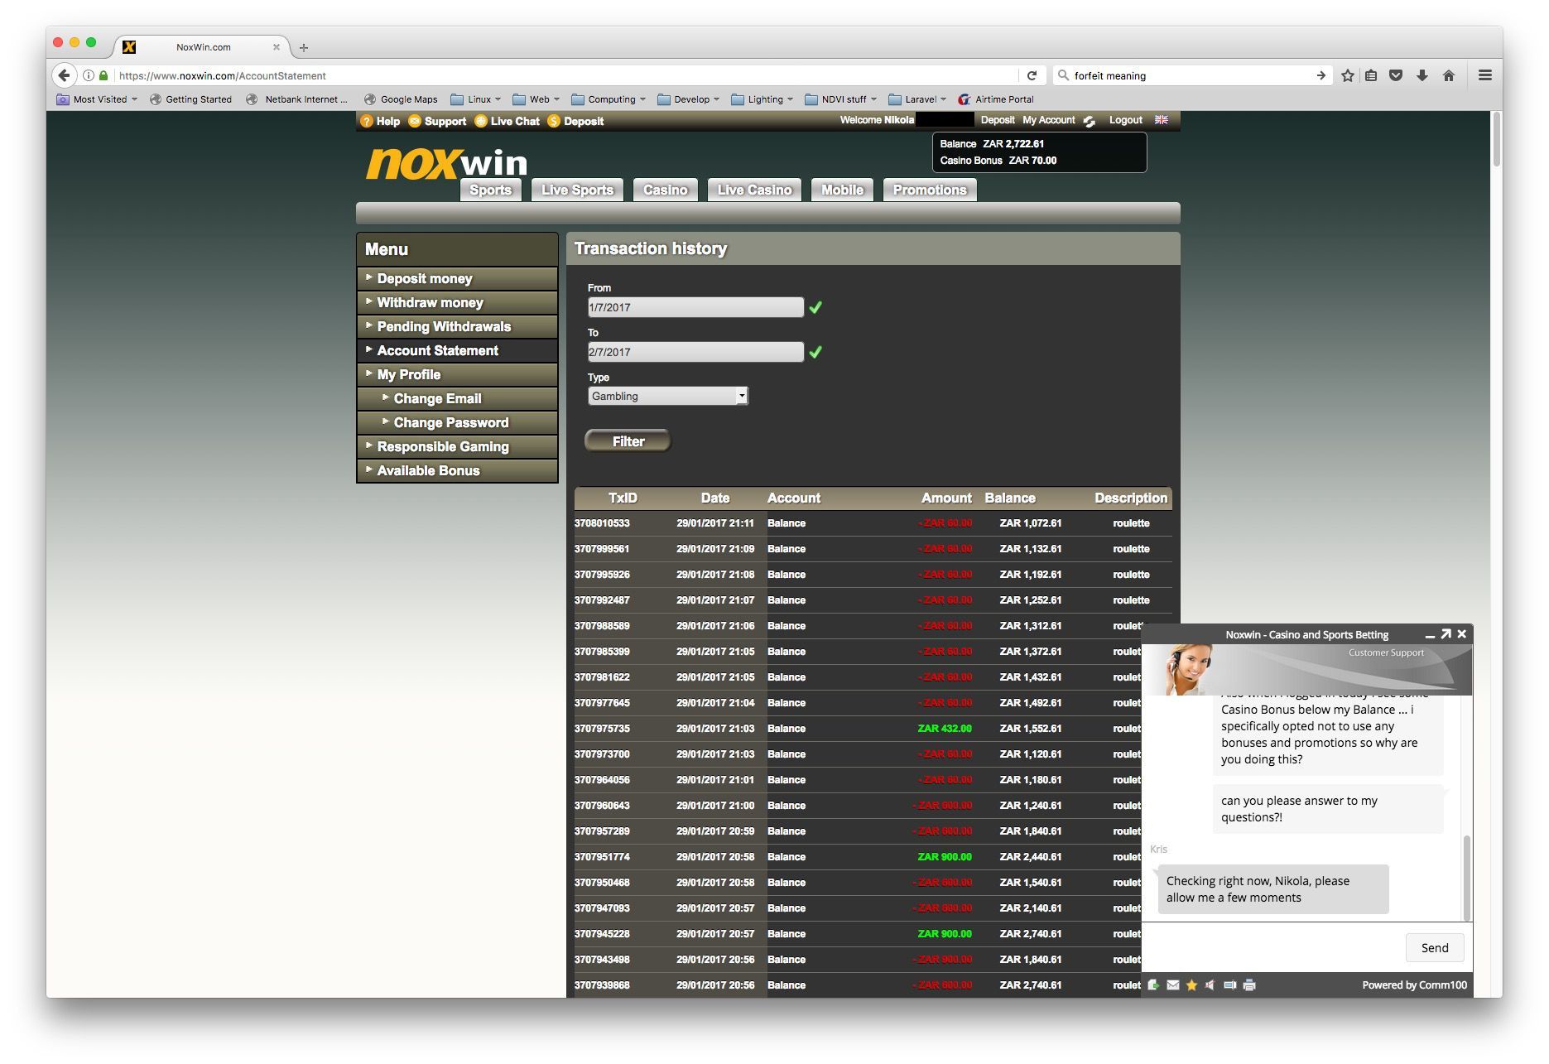1549x1064 pixels.
Task: Open the Mobile tab
Action: tap(842, 190)
